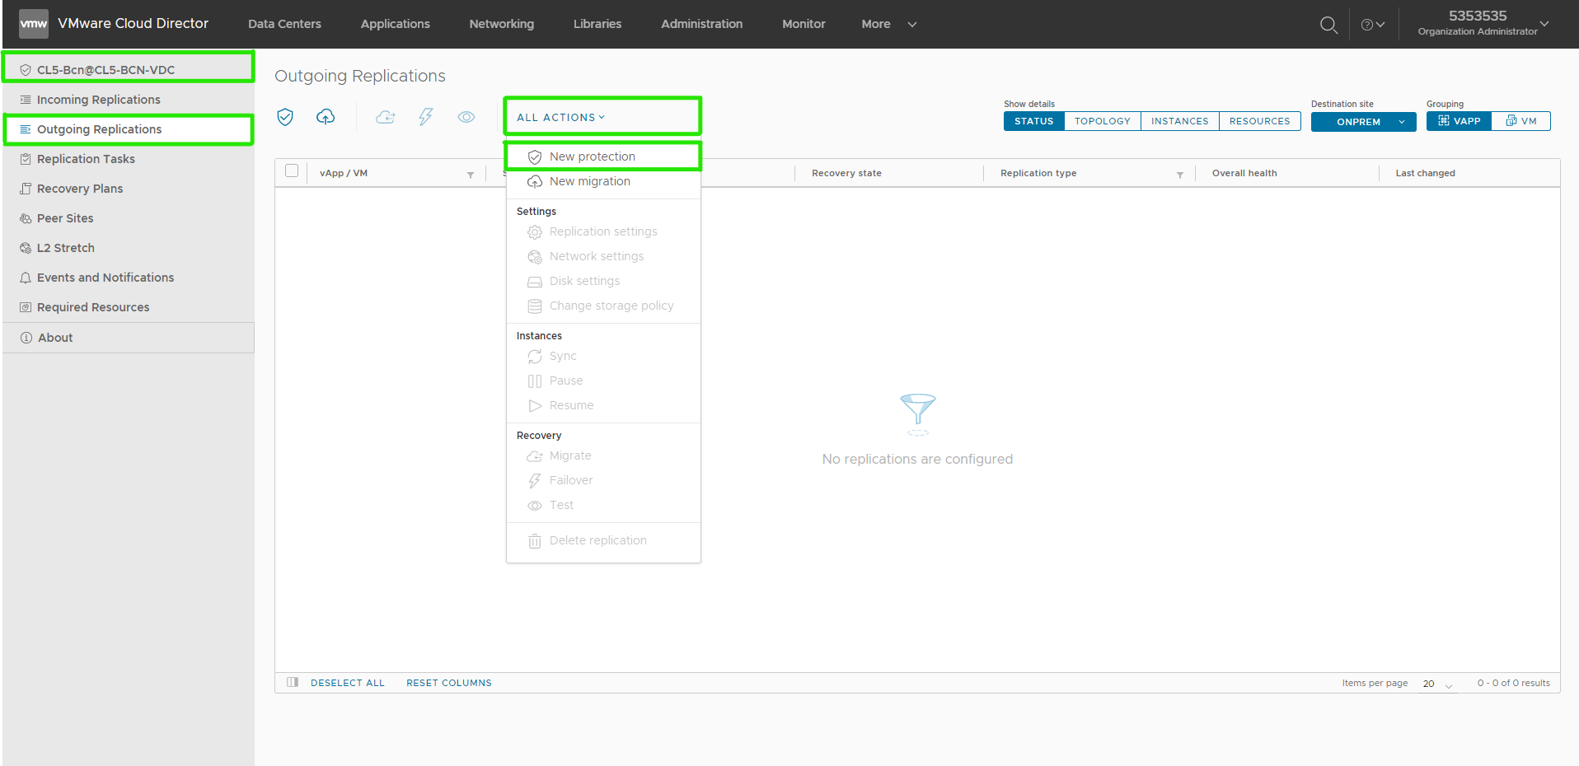Open Outgoing Replications in sidebar
The image size is (1579, 766).
129,129
